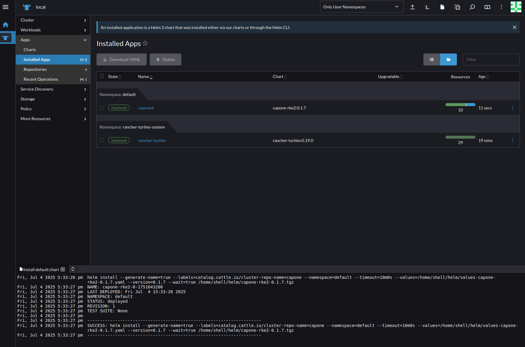This screenshot has width=525, height=347.
Task: Select the Install default:chart log tab
Action: pyautogui.click(x=41, y=269)
